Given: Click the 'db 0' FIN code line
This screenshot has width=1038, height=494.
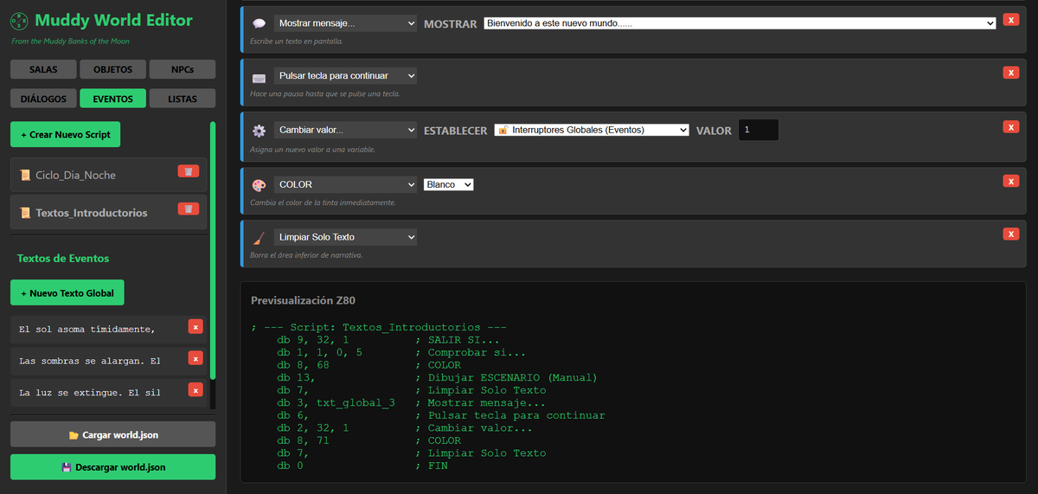Looking at the screenshot, I should pyautogui.click(x=362, y=465).
